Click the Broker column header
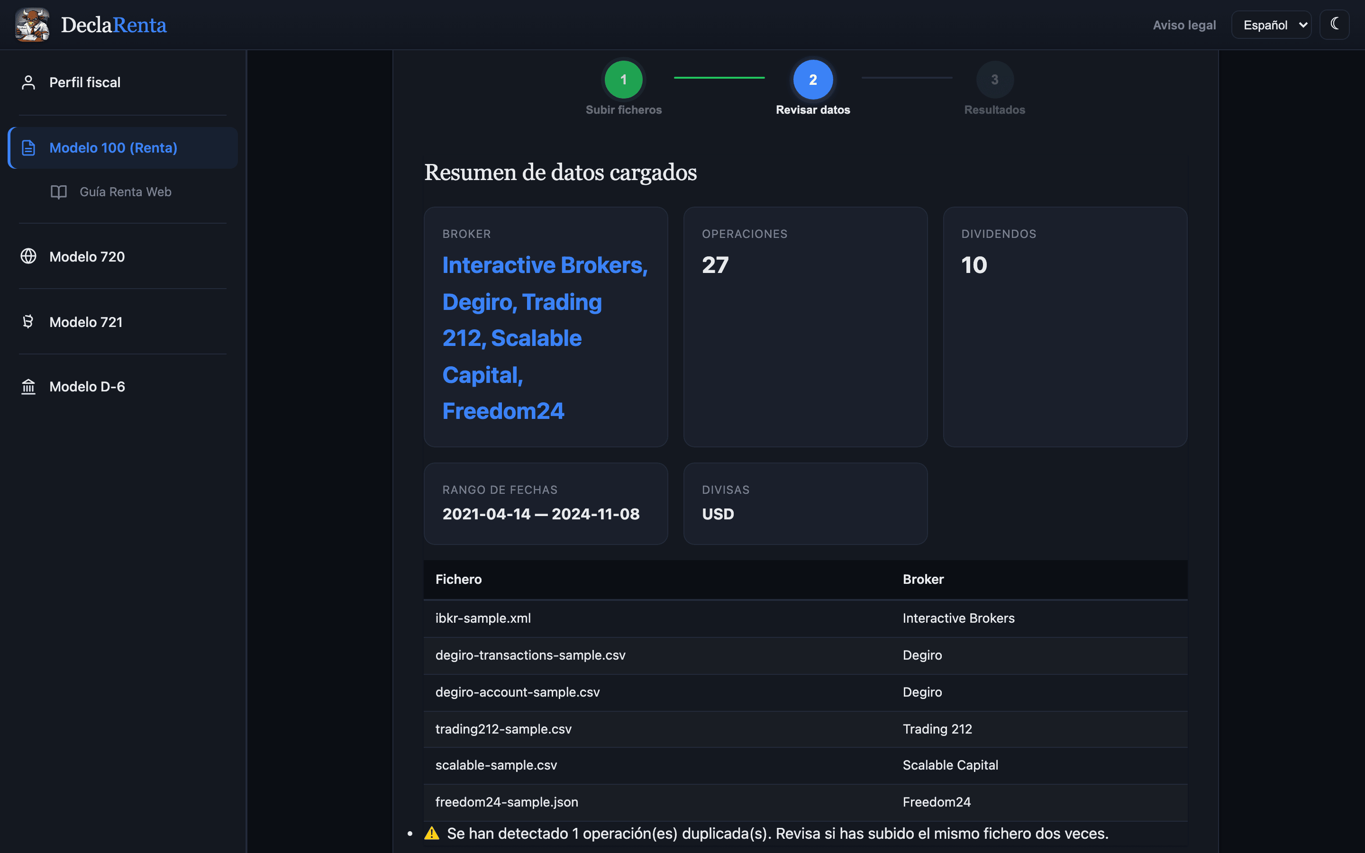Screen dimensions: 1365x853 coord(923,580)
